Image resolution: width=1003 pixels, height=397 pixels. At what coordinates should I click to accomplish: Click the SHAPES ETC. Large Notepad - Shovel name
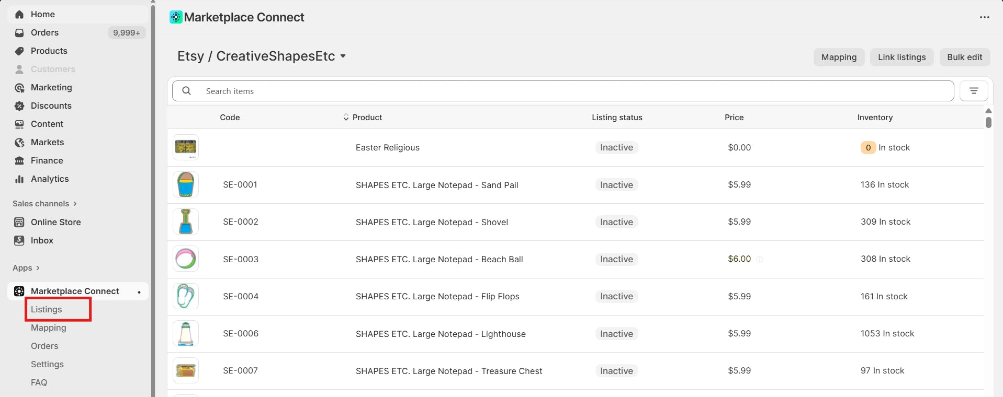432,223
